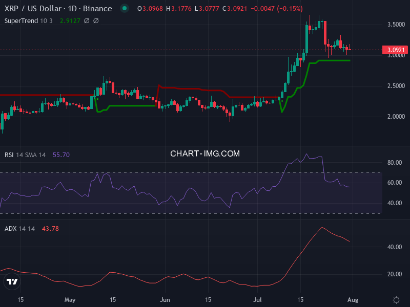Click the 2.0000 price axis label
This screenshot has height=307, width=410.
(396, 117)
